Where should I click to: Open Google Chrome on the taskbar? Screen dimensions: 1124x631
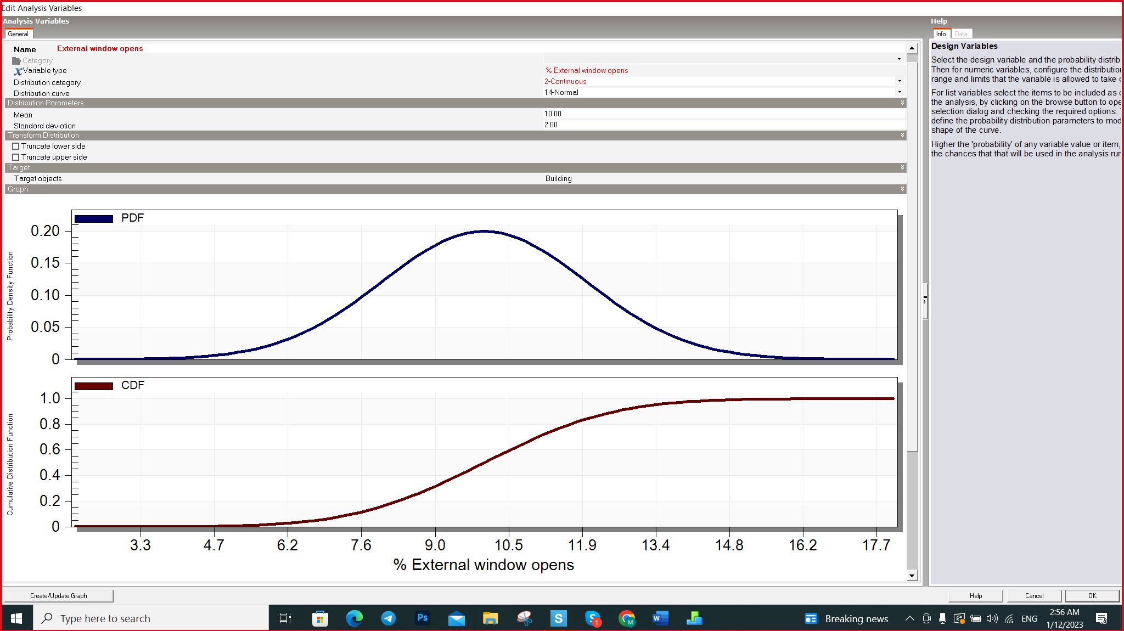(627, 618)
